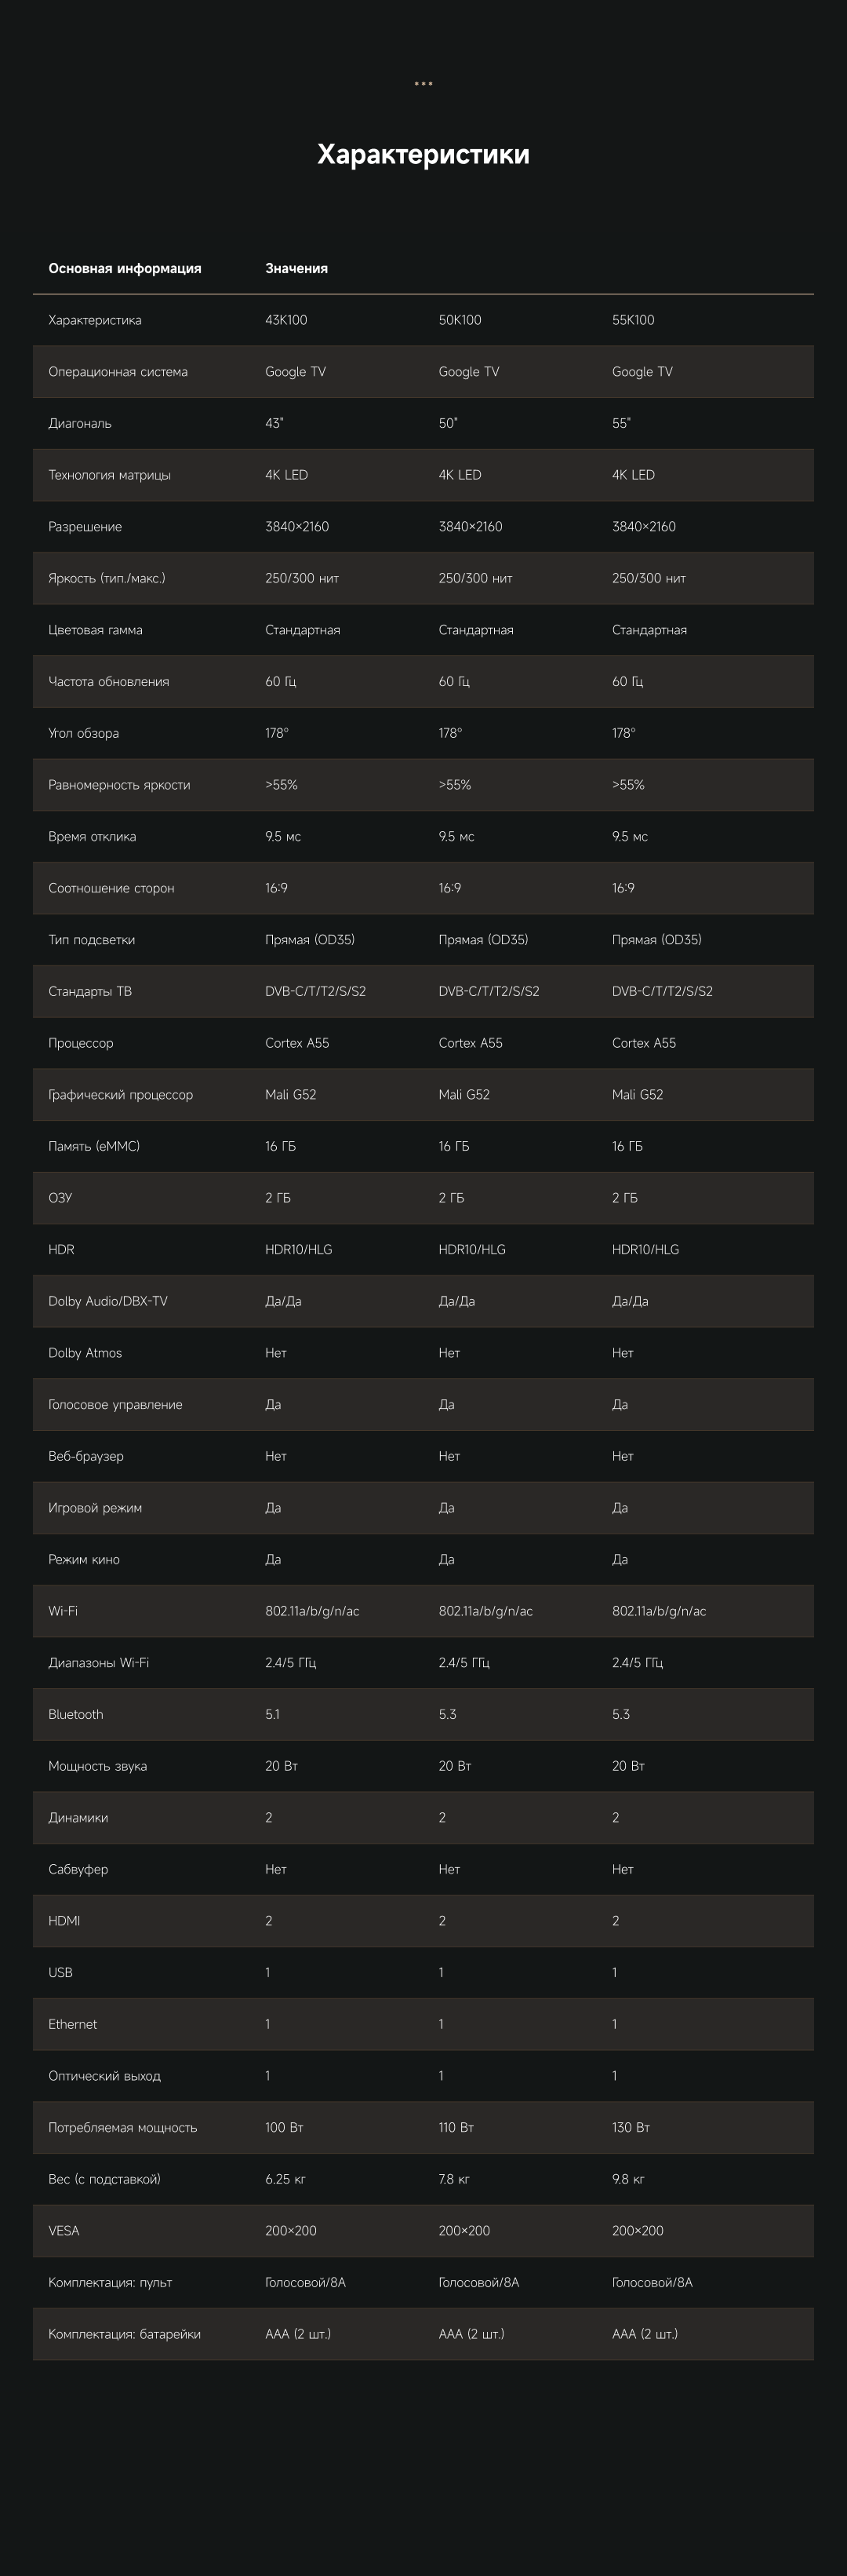Click the VESA row label
This screenshot has height=2576, width=847.
coord(64,2230)
